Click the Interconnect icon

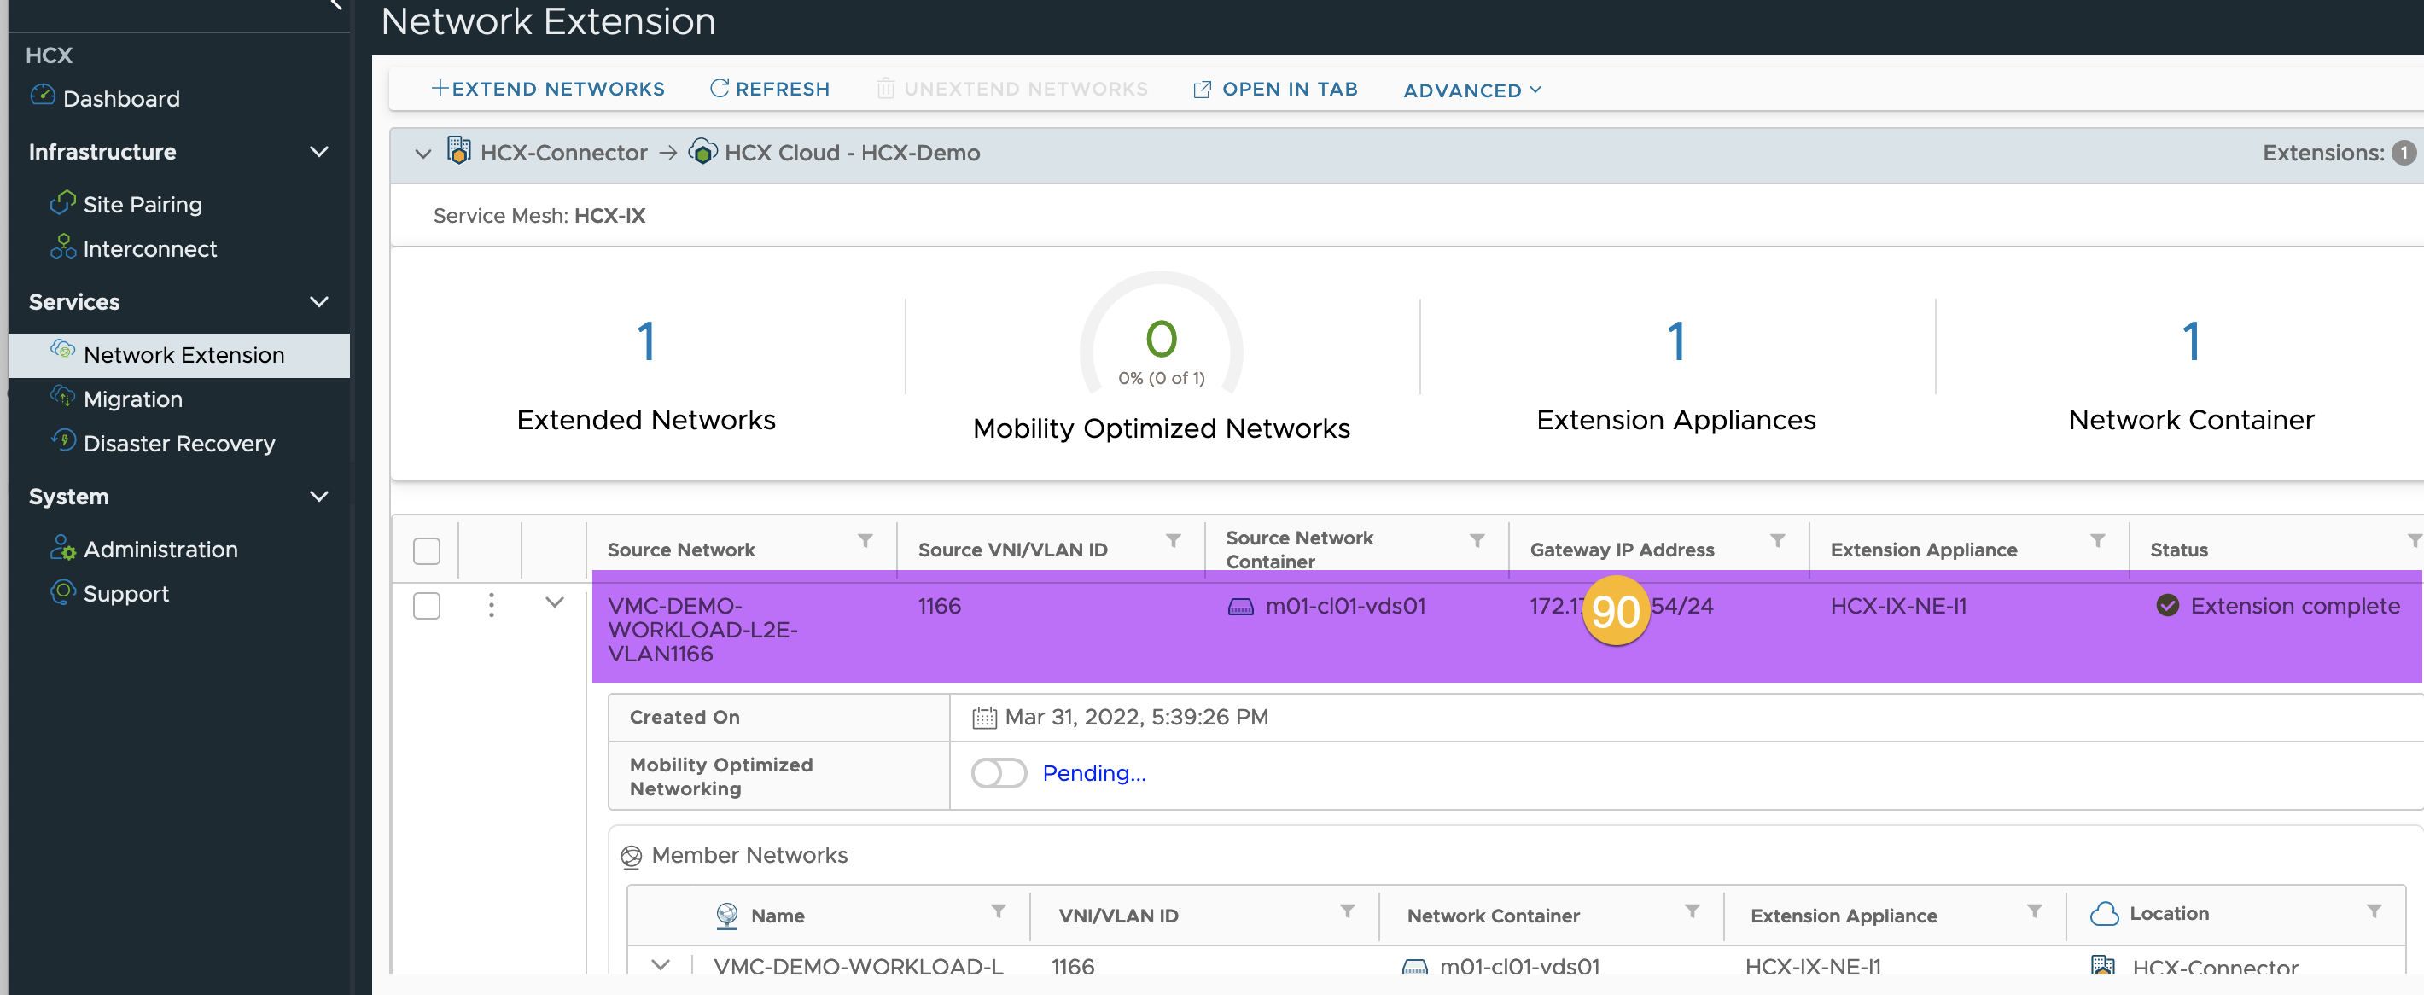point(62,247)
